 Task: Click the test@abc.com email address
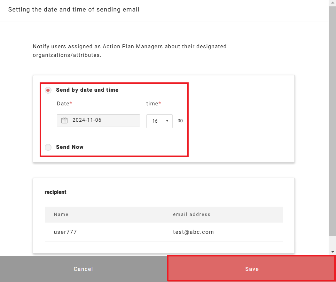193,232
